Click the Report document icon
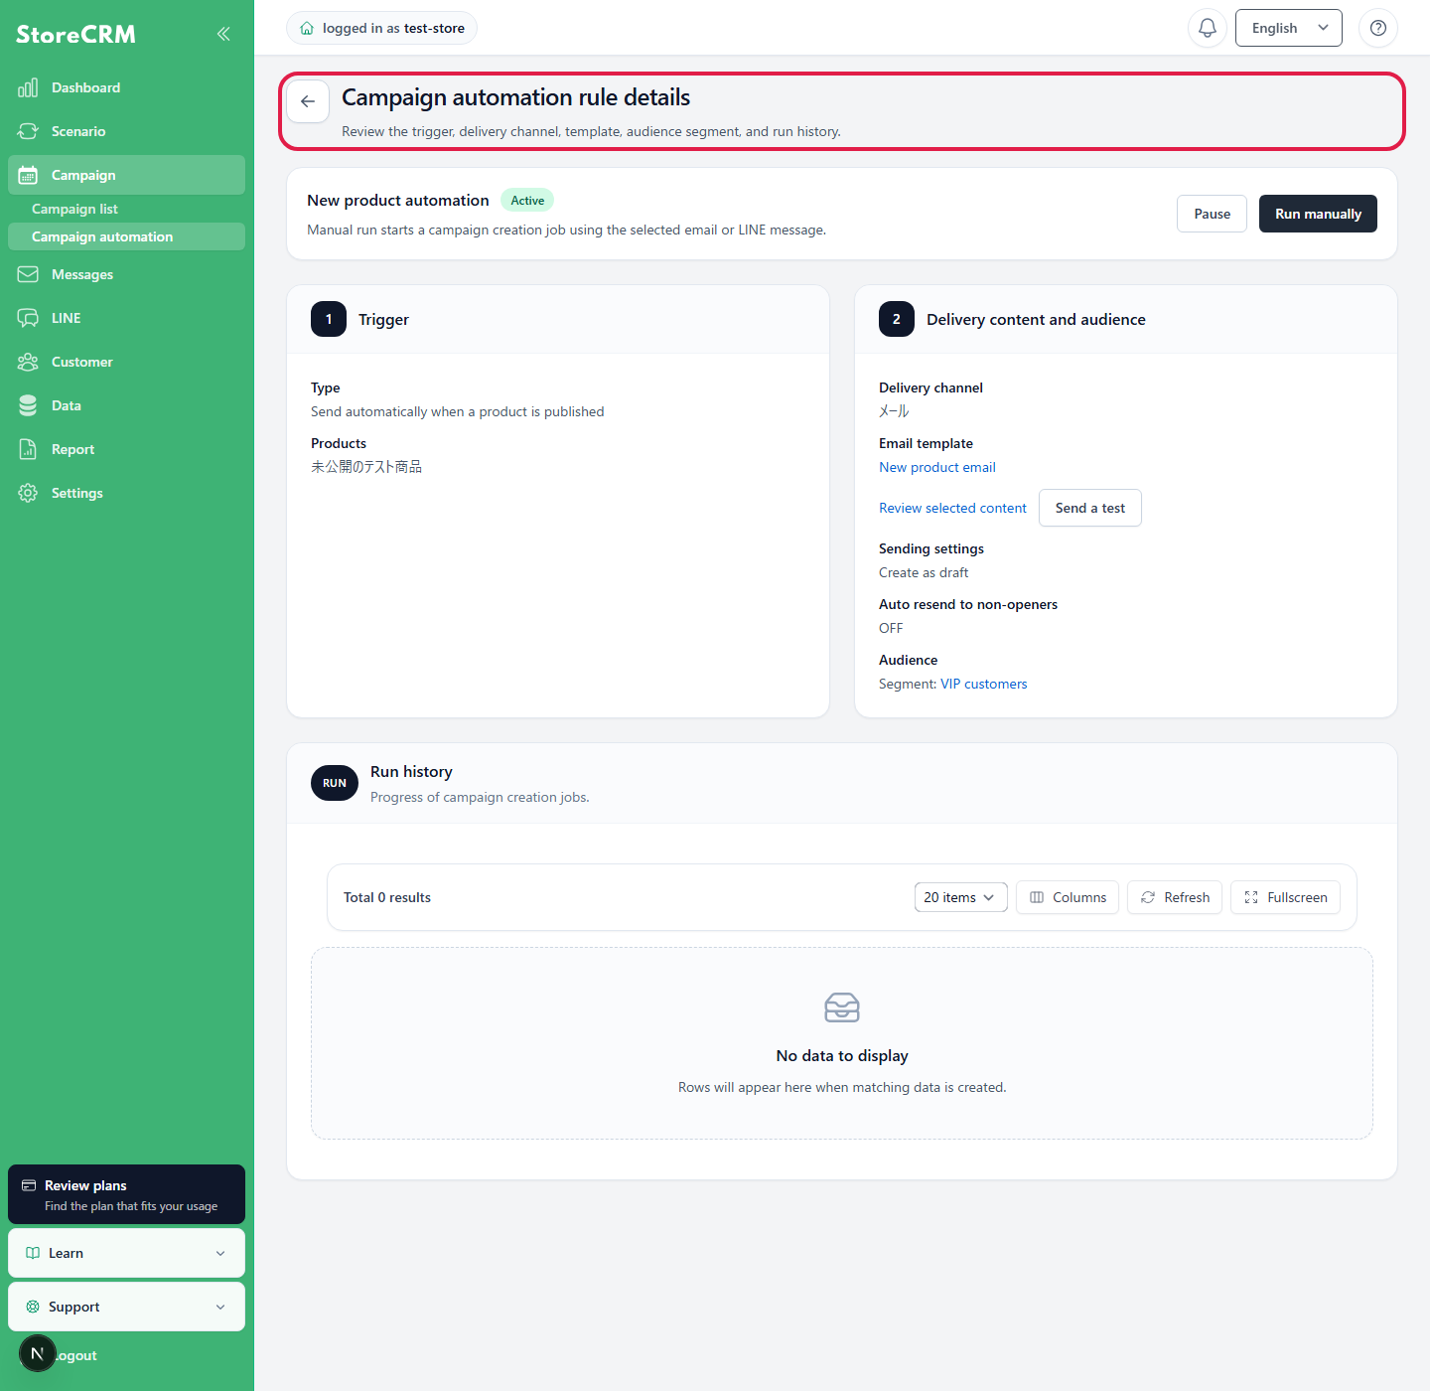 (28, 449)
